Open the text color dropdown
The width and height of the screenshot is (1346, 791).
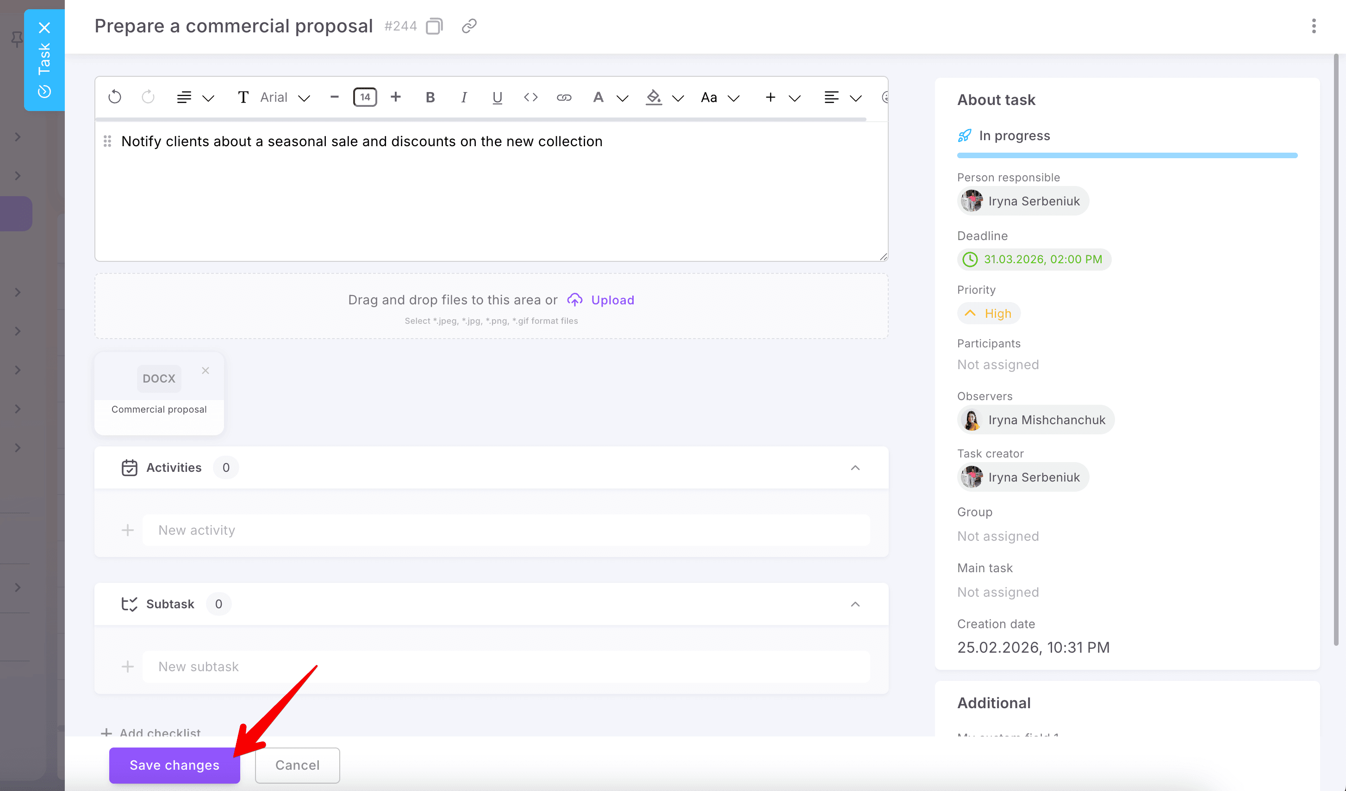(x=622, y=98)
